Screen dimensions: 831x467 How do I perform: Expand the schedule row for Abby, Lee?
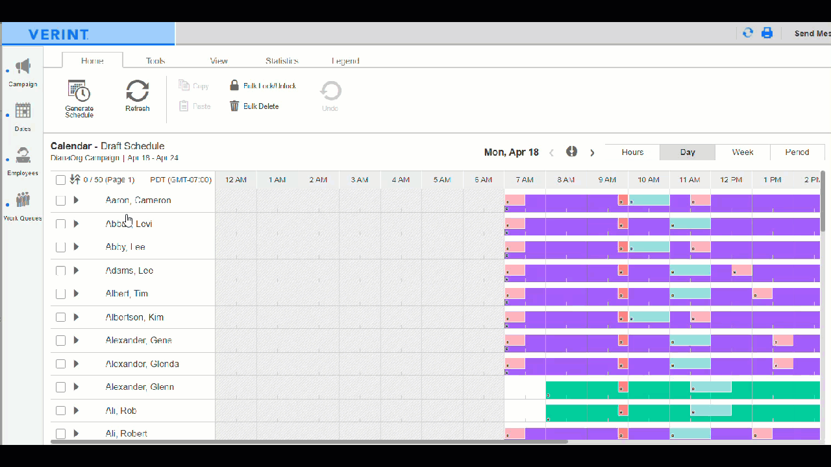click(x=76, y=246)
